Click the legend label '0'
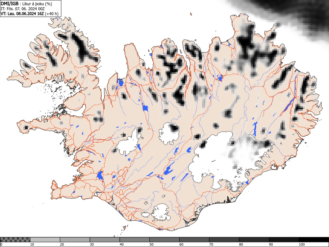This screenshot has height=247, width=329. pyautogui.click(x=1, y=244)
